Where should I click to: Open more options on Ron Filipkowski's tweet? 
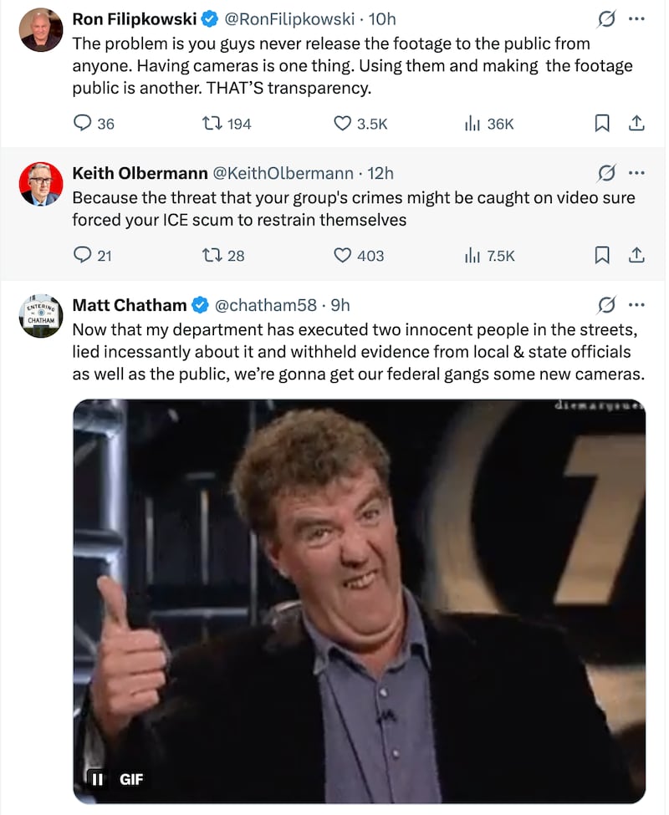pos(636,18)
